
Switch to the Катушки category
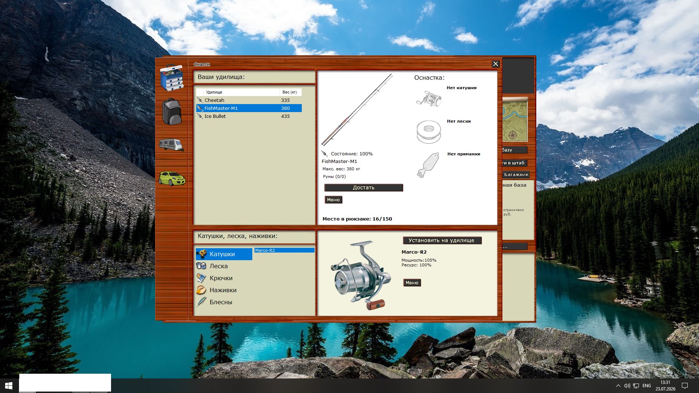tap(224, 254)
